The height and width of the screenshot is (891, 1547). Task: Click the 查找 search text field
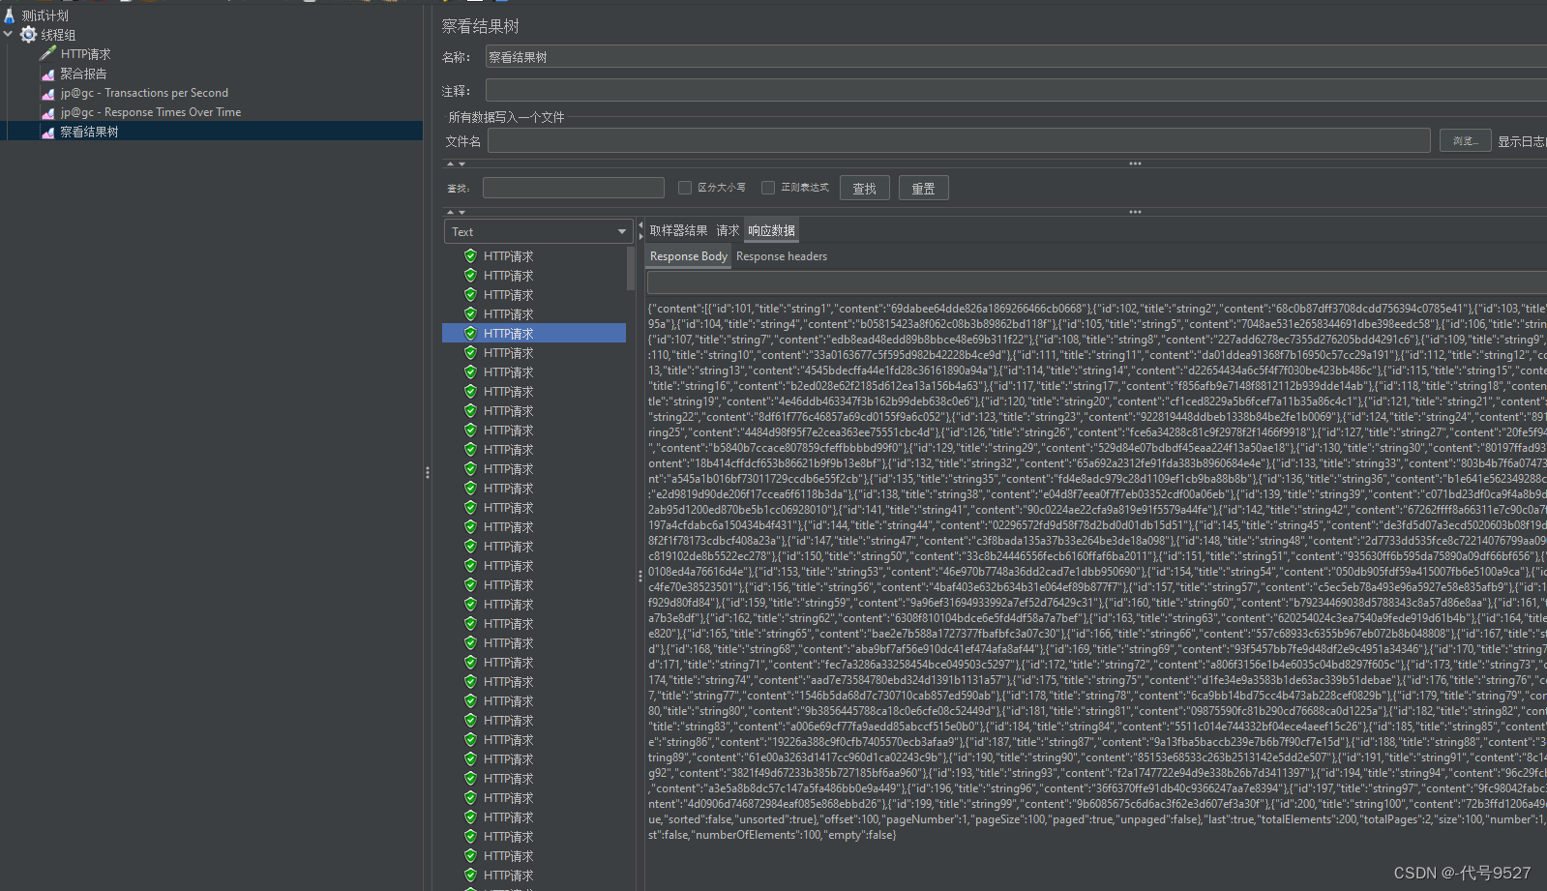(574, 188)
